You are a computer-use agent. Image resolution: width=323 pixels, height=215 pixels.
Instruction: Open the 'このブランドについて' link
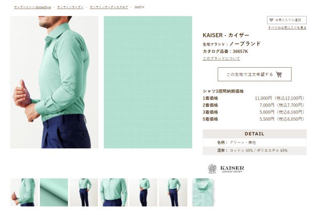222,59
